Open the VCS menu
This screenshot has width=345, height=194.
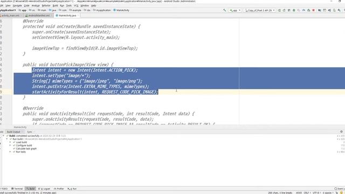[76, 5]
